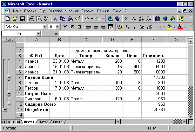The image size is (195, 132).
Task: Open Print Preview magnifier icon
Action: pyautogui.click(x=39, y=19)
